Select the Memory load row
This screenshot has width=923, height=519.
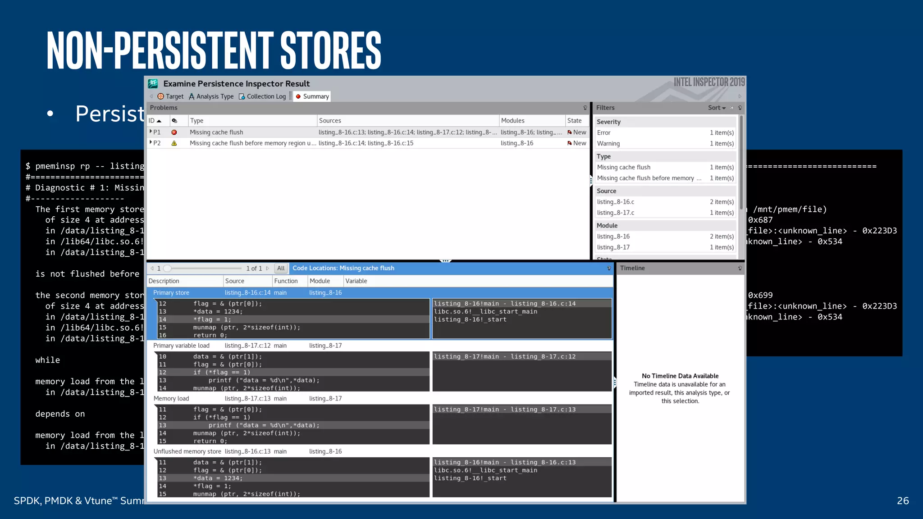(380, 399)
